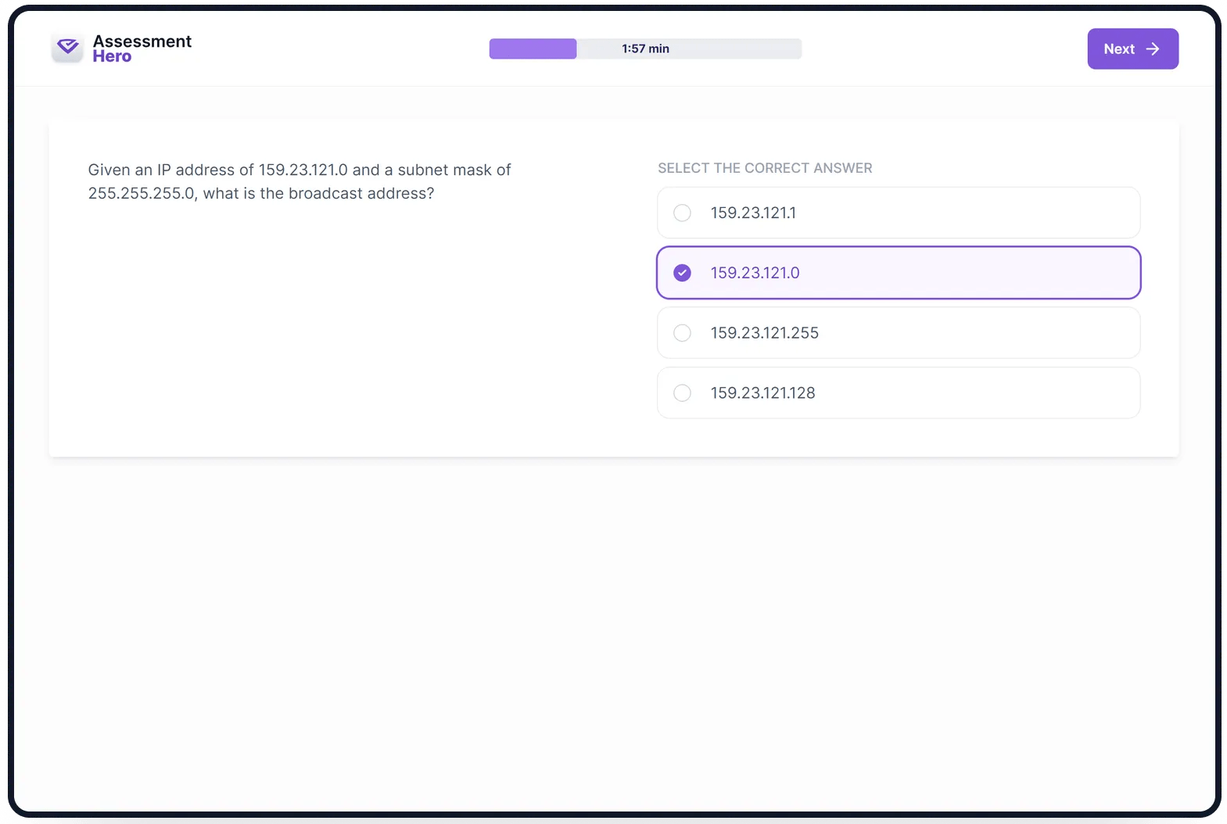Click the 159.23.121.255 answer text
1227x824 pixels.
click(764, 333)
